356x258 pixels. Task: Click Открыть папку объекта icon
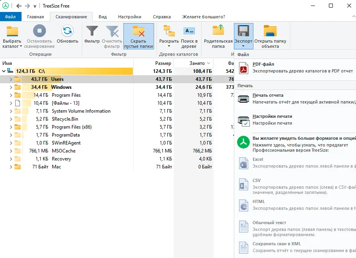coord(270,31)
